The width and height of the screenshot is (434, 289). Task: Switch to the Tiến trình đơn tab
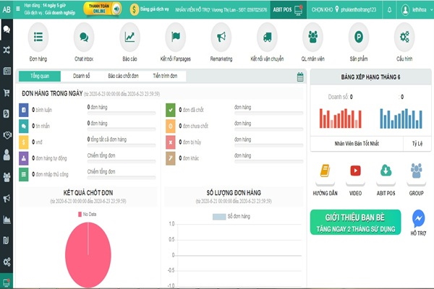tap(165, 76)
